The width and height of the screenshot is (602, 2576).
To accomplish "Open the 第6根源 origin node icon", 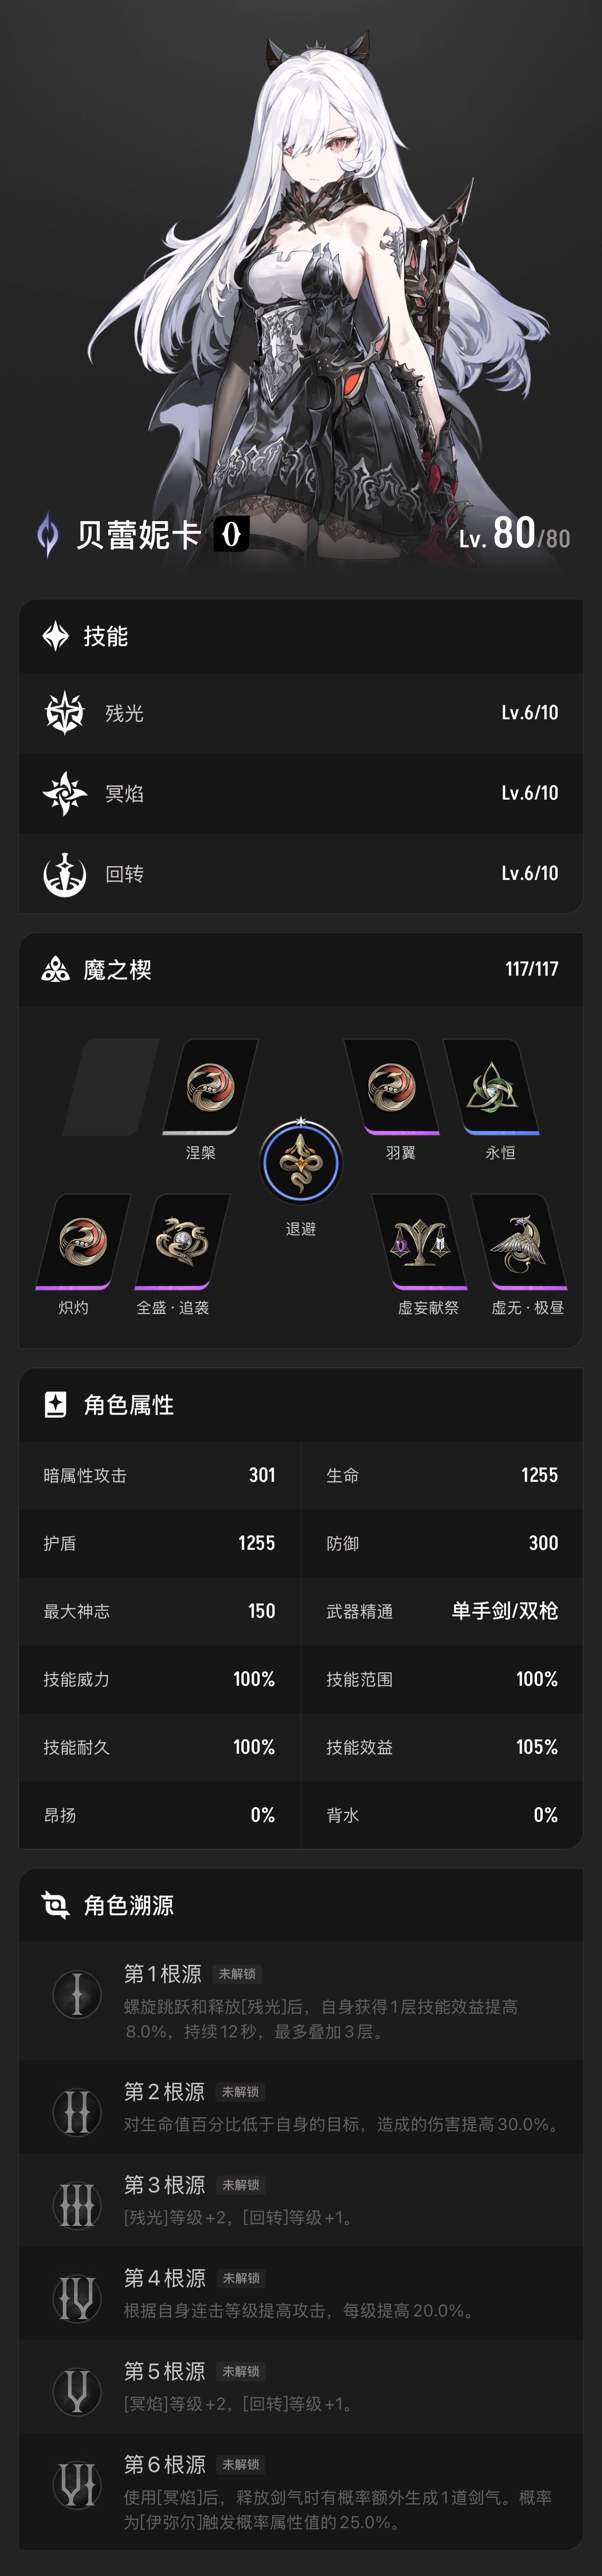I will tap(77, 2485).
